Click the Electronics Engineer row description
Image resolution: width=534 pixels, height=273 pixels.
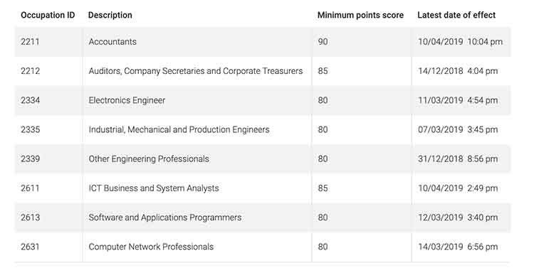click(x=127, y=100)
